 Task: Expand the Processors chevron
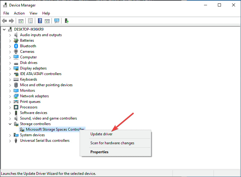[10, 107]
